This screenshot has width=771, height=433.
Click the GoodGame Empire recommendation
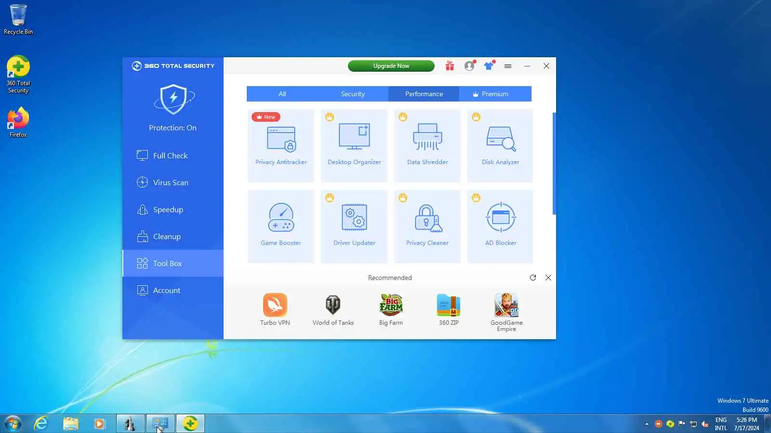[506, 312]
